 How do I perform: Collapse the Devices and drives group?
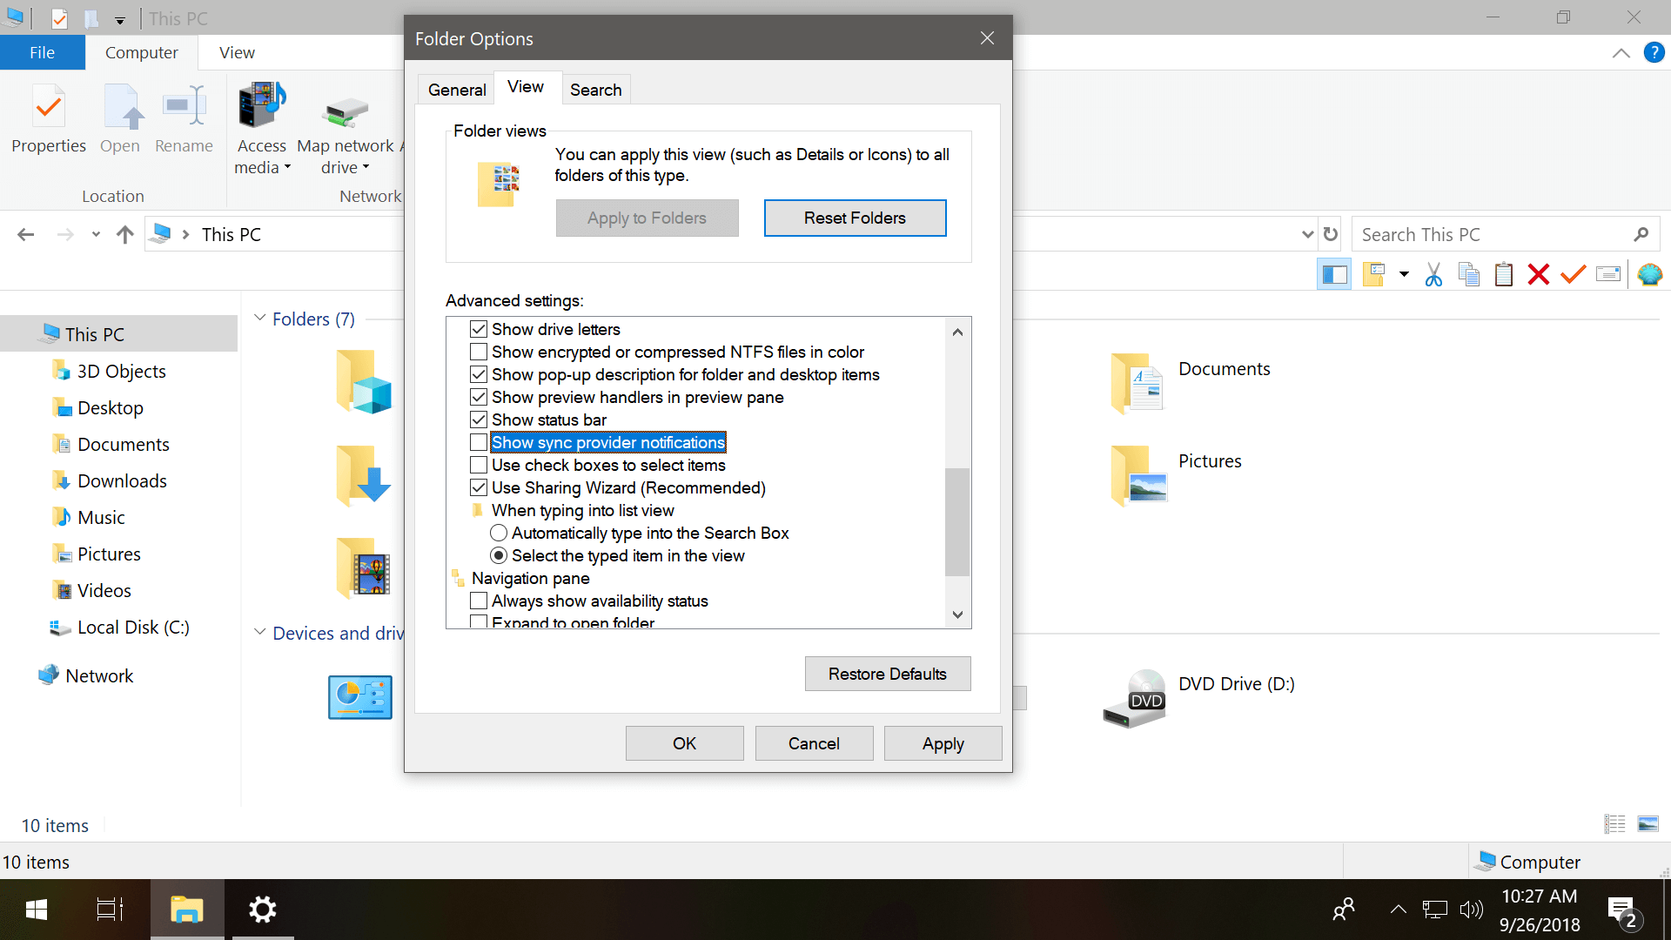click(x=259, y=633)
